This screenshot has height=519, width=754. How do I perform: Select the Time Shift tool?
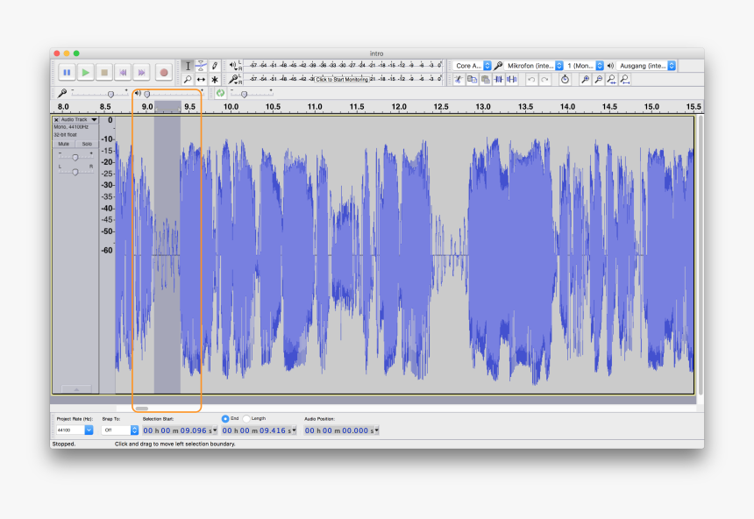pyautogui.click(x=202, y=80)
